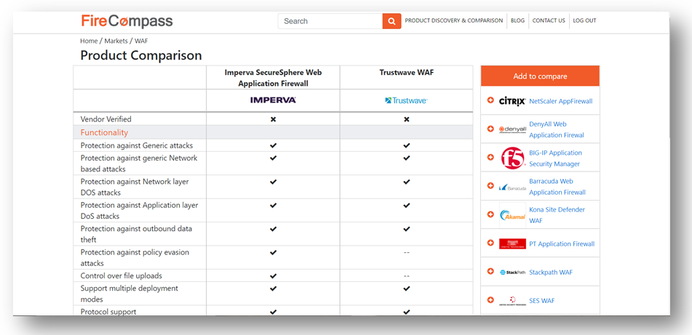The width and height of the screenshot is (692, 335).
Task: Click the Citrix logo
Action: [512, 101]
